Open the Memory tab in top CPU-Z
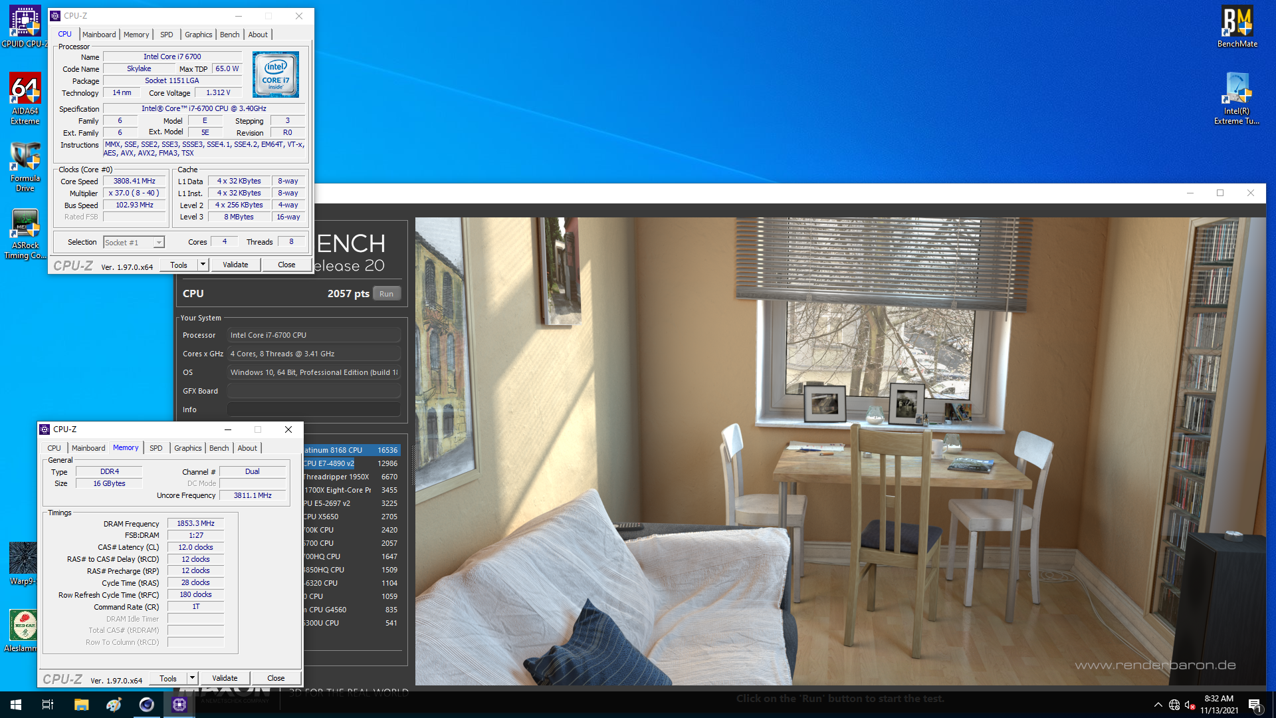 tap(136, 35)
